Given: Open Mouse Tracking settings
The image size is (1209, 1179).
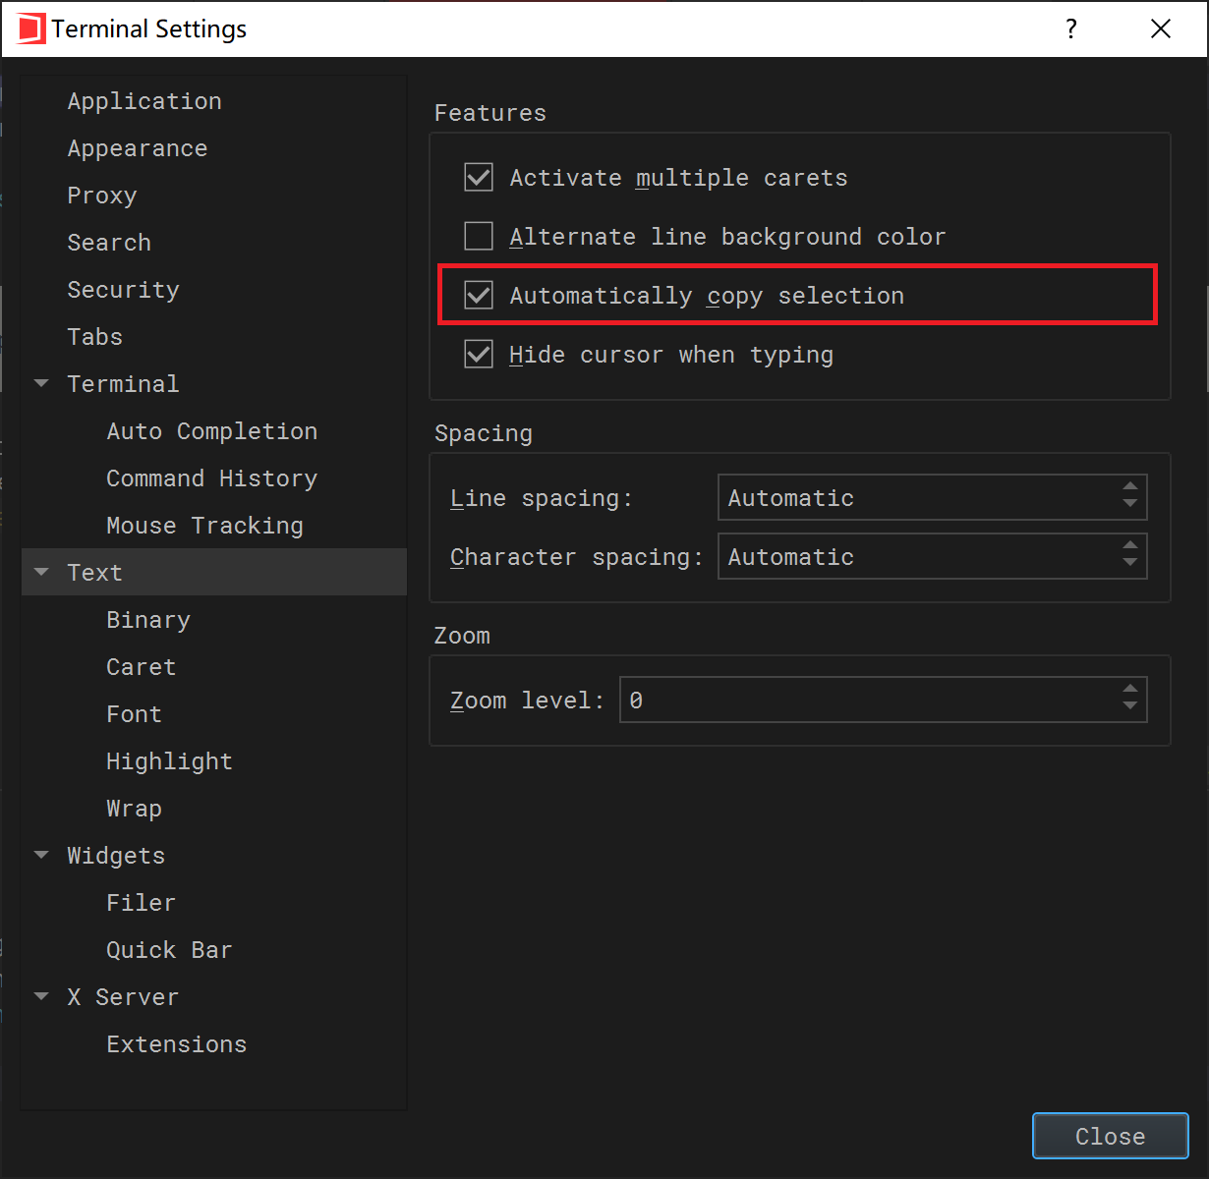Looking at the screenshot, I should pyautogui.click(x=204, y=526).
